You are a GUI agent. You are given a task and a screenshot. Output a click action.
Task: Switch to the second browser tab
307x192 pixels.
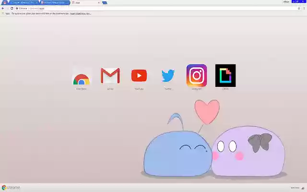[x=24, y=3]
